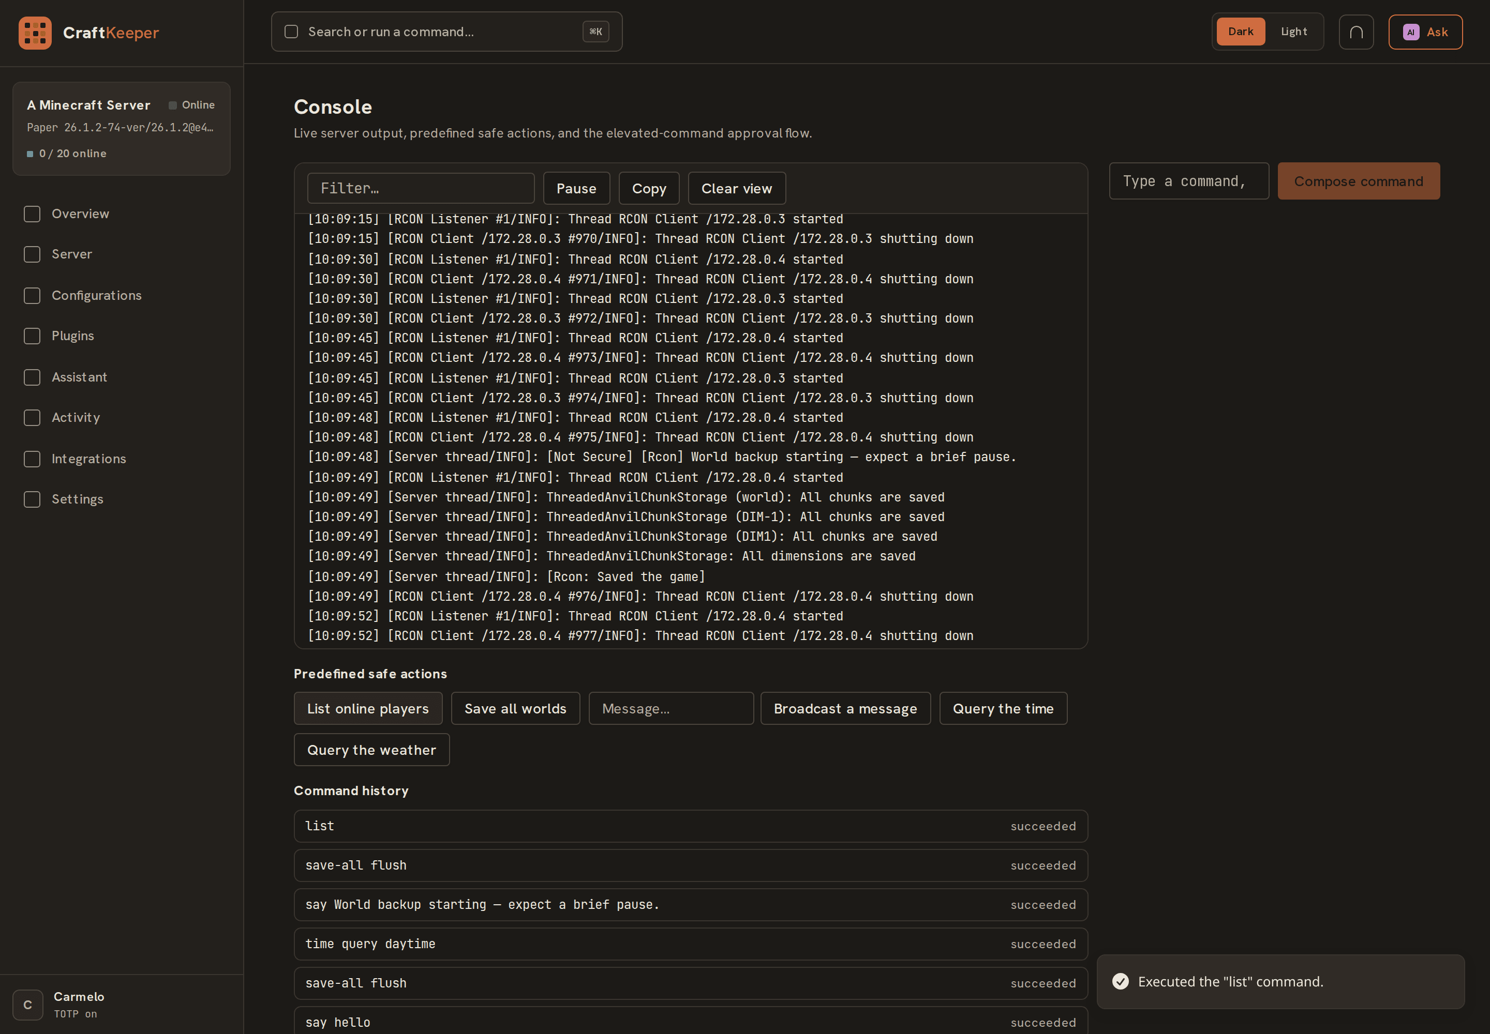
Task: Open the Assistant page
Action: click(121, 377)
